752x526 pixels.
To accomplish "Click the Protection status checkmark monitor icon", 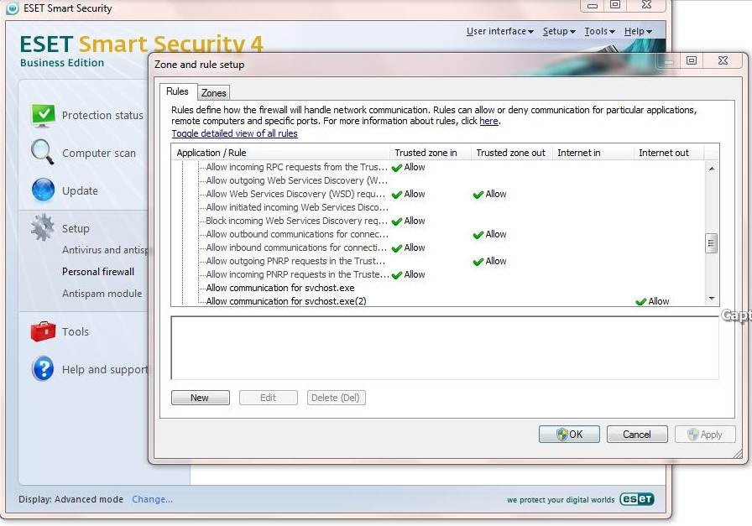I will [43, 115].
